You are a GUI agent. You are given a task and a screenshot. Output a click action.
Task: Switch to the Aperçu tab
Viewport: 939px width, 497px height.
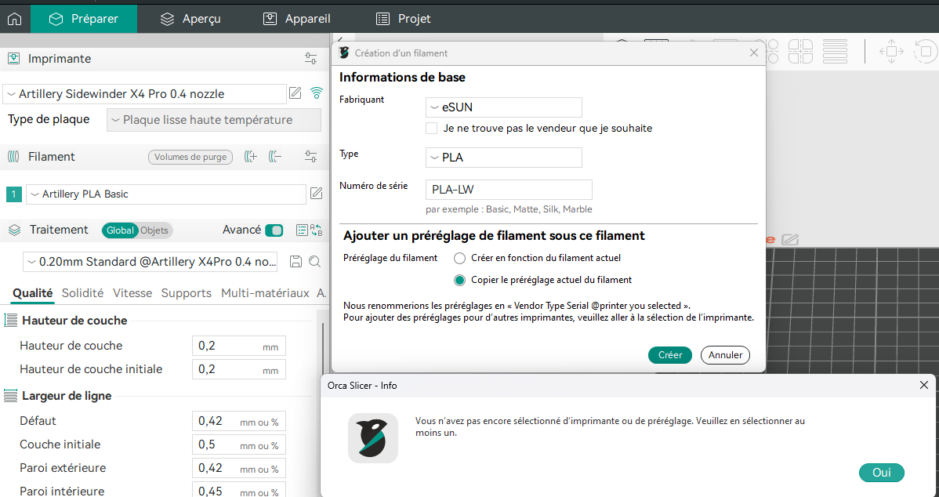pyautogui.click(x=190, y=19)
